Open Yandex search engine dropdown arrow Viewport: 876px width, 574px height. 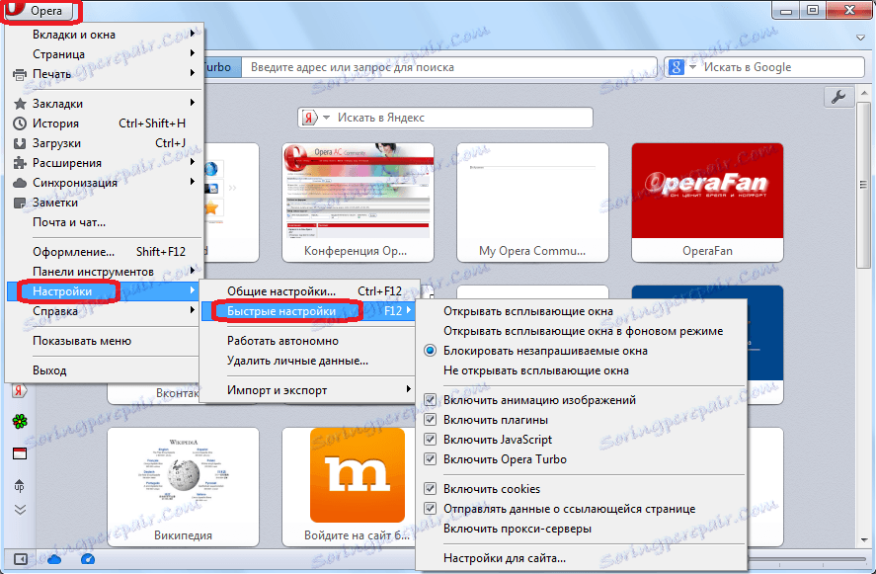pos(326,118)
